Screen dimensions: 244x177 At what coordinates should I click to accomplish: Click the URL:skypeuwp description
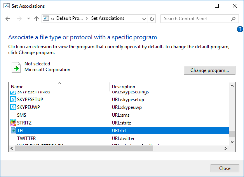(127, 107)
